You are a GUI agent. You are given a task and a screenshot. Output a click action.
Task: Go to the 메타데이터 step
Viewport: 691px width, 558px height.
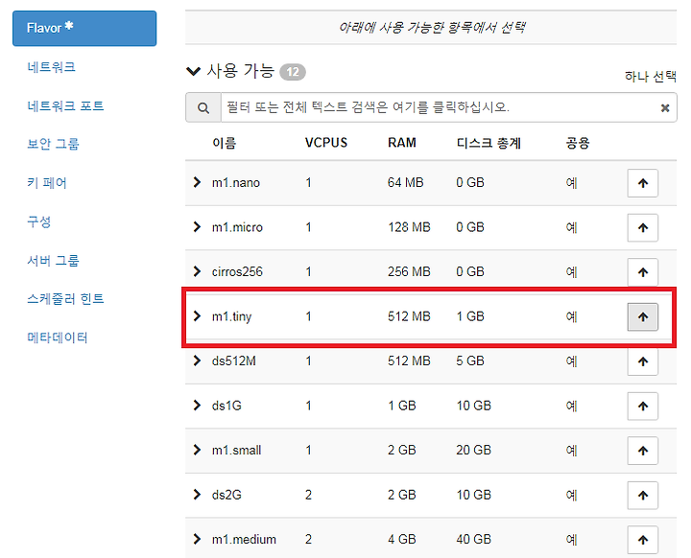tap(58, 337)
